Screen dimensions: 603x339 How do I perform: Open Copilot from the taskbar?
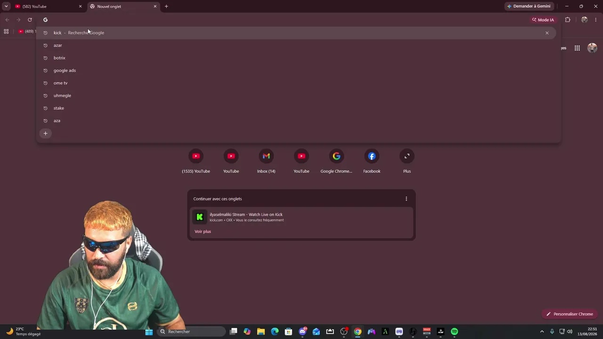(x=247, y=332)
